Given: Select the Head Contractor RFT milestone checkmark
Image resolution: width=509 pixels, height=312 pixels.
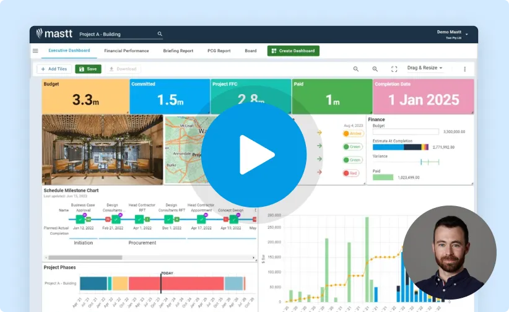Looking at the screenshot, I should click(139, 219).
